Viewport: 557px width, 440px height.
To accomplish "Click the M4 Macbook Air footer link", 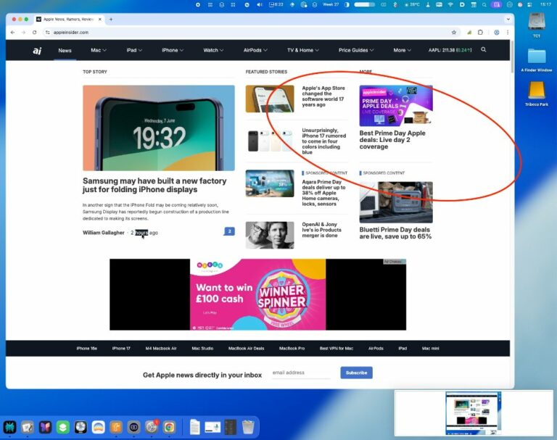I will tap(161, 349).
